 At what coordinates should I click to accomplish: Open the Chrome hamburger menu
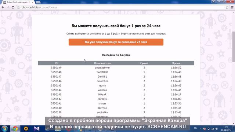pyautogui.click(x=232, y=7)
